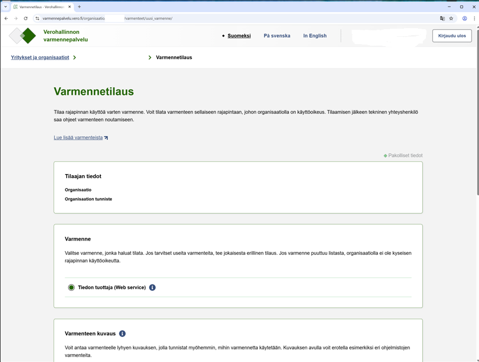Open the info icon next to Varmenteen kuvaus
The image size is (479, 362).
point(123,334)
